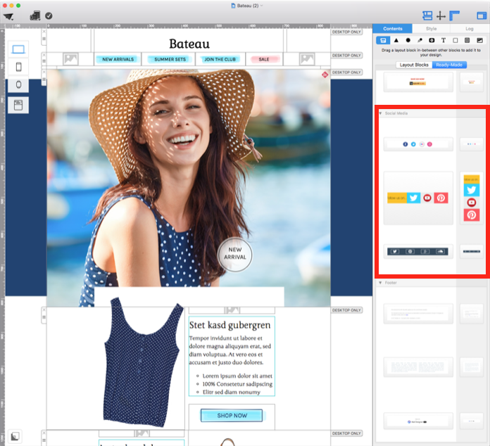
Task: Run the checkmark design check
Action: point(49,15)
